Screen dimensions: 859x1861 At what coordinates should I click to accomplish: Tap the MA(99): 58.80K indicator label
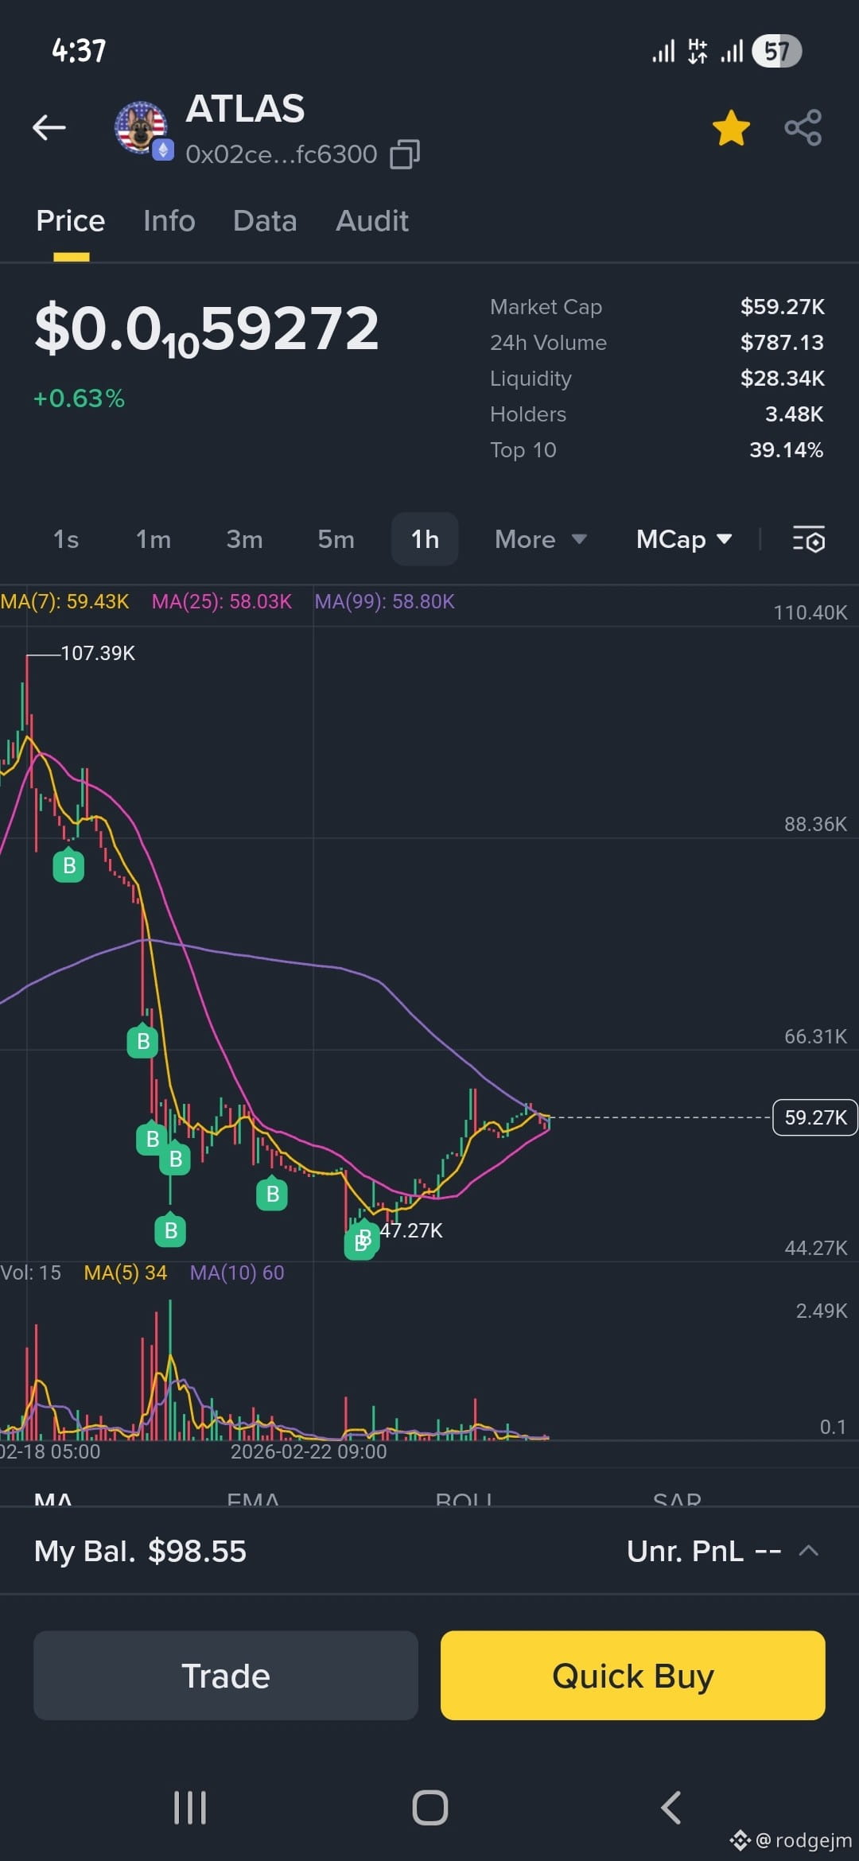[385, 601]
